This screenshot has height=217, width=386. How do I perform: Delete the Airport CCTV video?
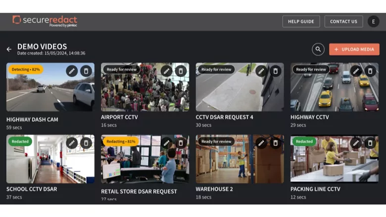181,71
